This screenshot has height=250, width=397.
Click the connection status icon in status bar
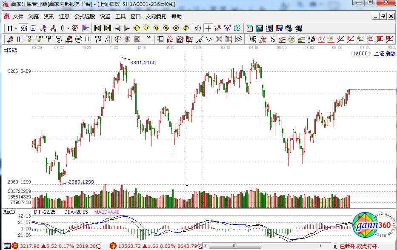[x=335, y=246]
